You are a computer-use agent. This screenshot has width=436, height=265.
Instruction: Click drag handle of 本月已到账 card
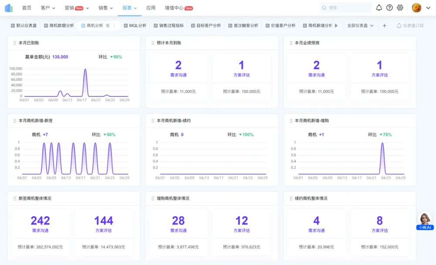tap(15, 43)
